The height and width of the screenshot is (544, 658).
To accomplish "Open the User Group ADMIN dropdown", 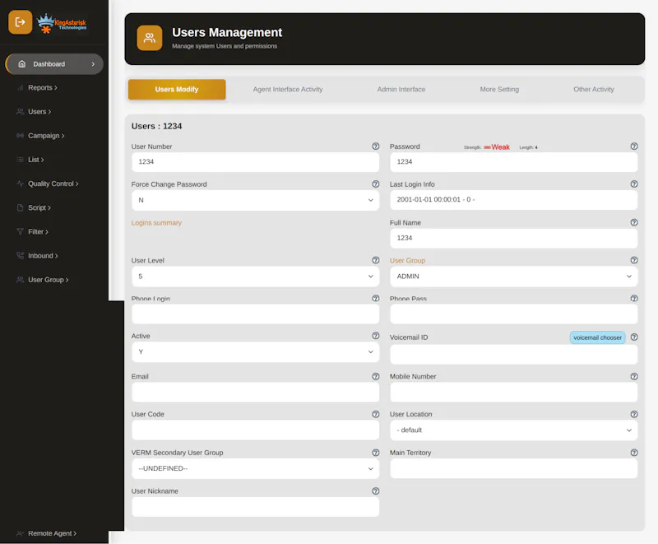I will (513, 277).
